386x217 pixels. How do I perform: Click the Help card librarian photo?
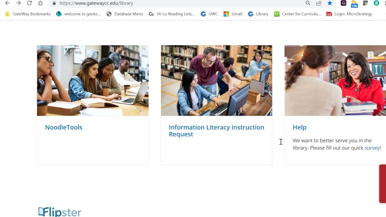(x=335, y=80)
